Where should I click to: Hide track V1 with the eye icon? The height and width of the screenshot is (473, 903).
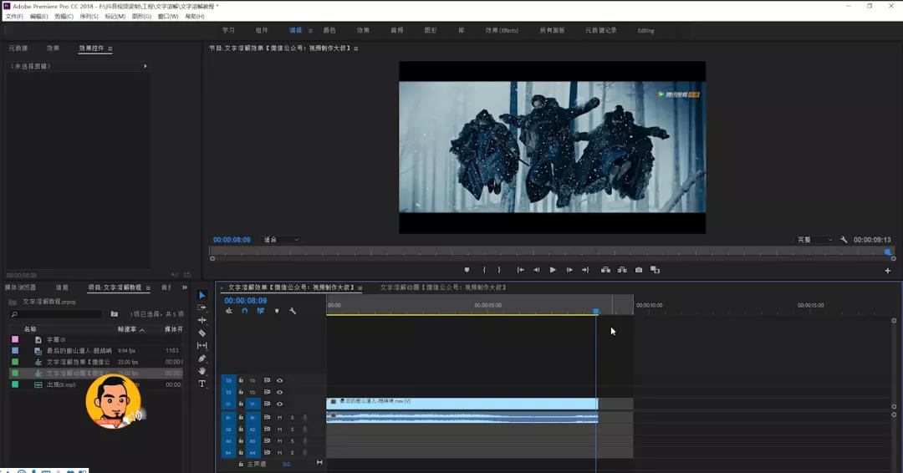(x=280, y=404)
